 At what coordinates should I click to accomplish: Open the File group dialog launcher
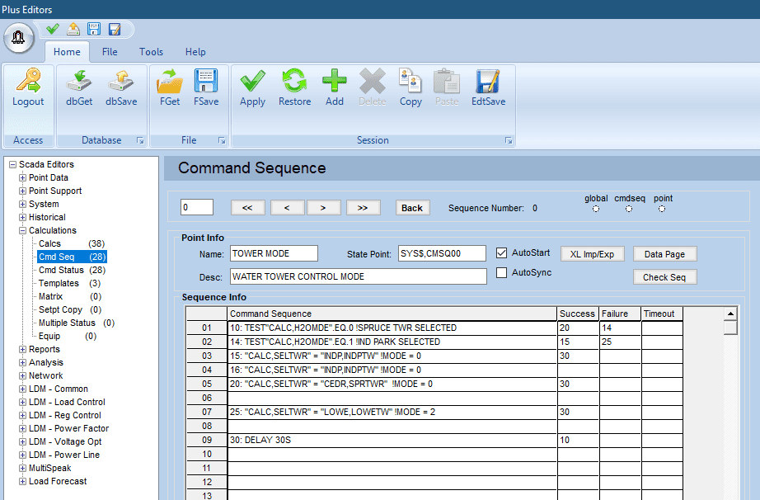click(x=222, y=140)
